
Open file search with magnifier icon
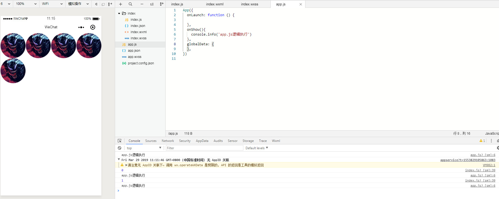pos(130,4)
